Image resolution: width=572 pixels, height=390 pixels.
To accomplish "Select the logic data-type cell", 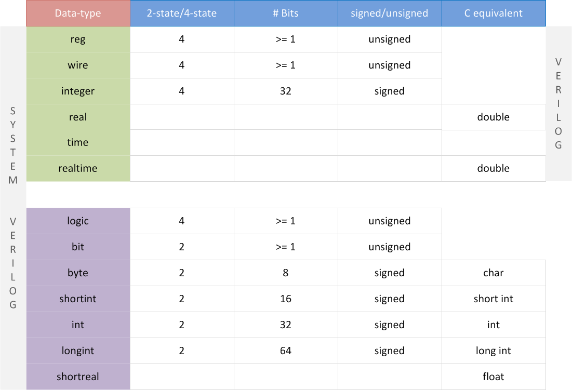I will [x=78, y=221].
